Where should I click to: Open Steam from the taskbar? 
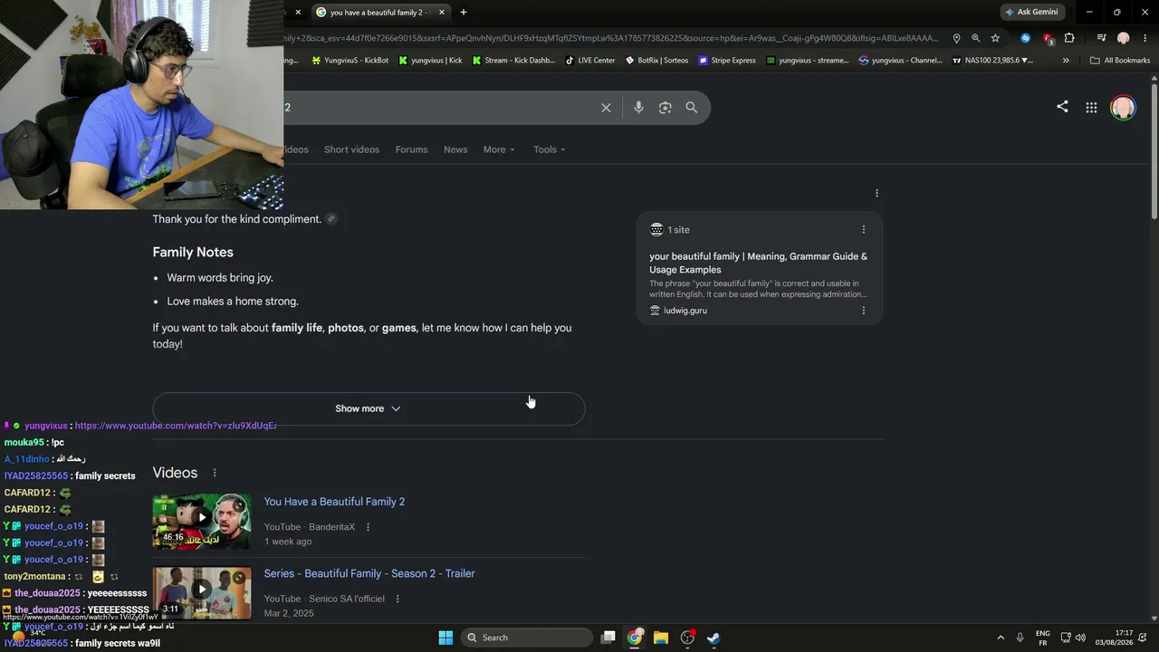click(x=714, y=638)
